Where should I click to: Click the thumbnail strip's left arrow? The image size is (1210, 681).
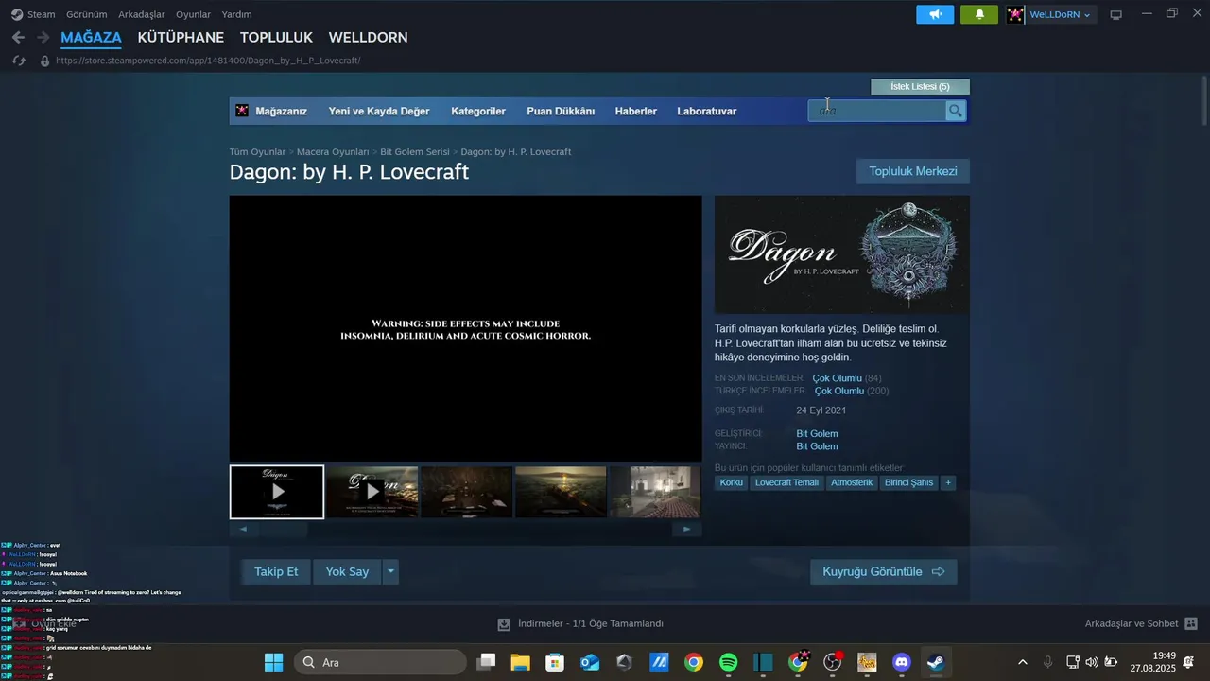point(244,530)
